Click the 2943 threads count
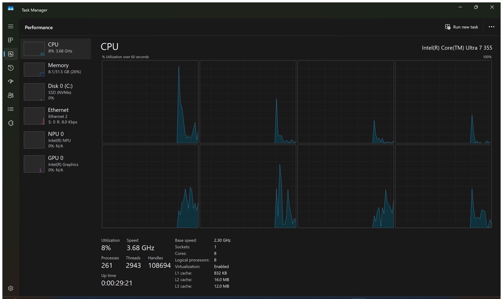Viewport: 503px width, 299px height. point(133,265)
